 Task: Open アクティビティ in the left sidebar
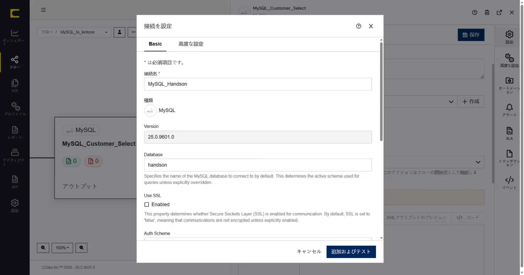[x=15, y=157]
